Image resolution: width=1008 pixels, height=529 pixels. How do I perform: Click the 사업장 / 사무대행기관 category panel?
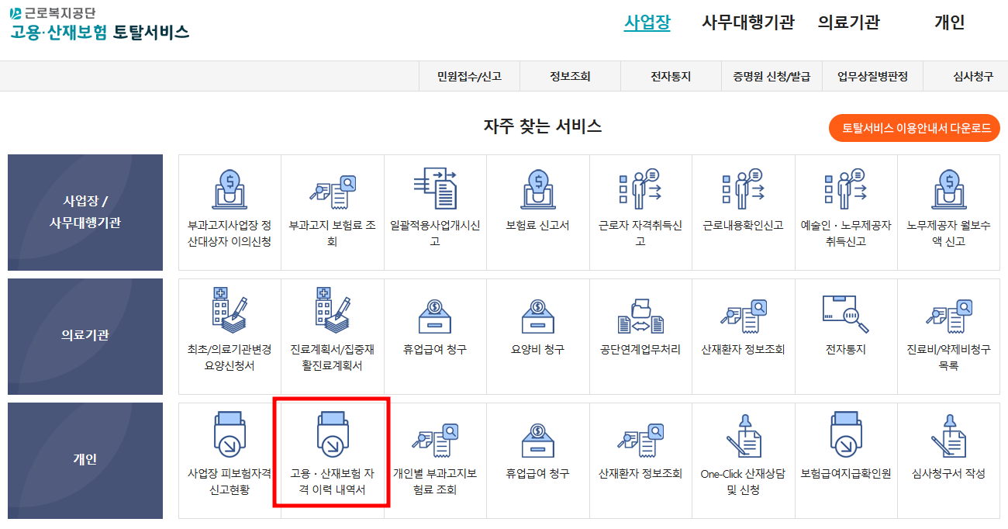85,213
